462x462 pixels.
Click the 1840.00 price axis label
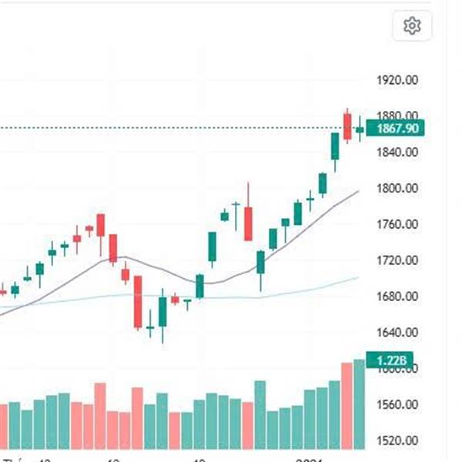coord(397,152)
